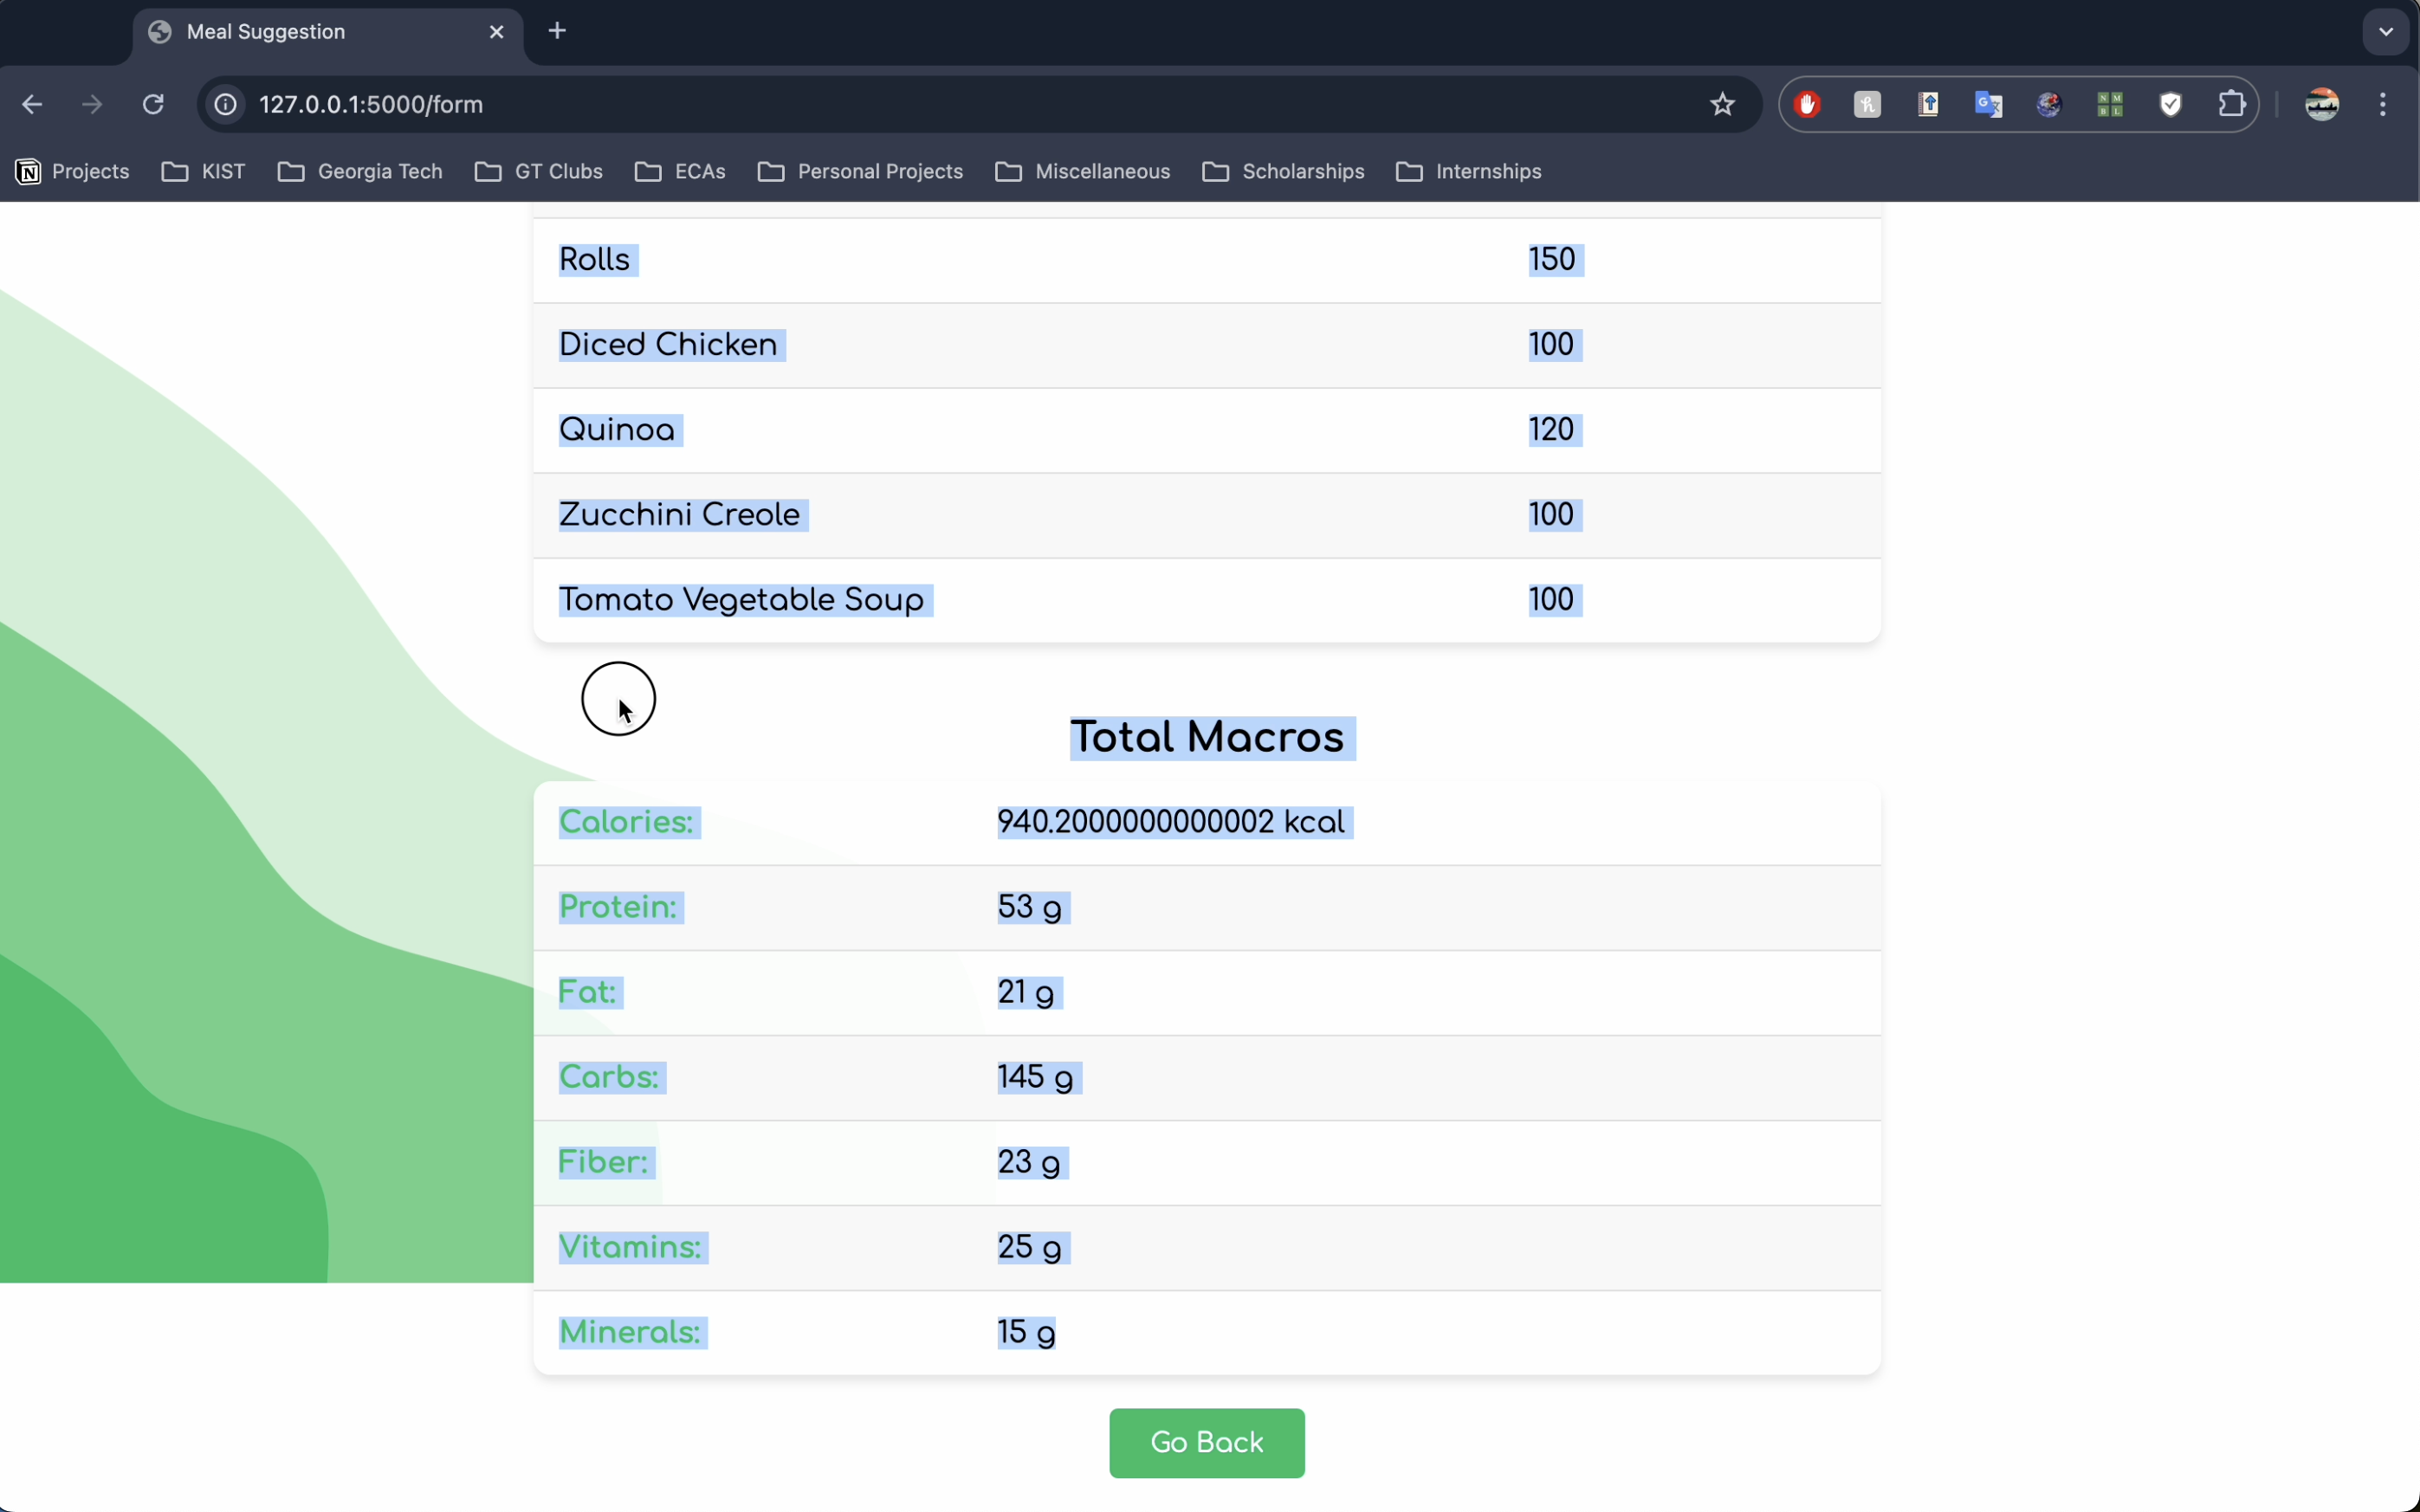Open the Extensions puzzle-piece menu
2420x1512 pixels.
point(2231,104)
